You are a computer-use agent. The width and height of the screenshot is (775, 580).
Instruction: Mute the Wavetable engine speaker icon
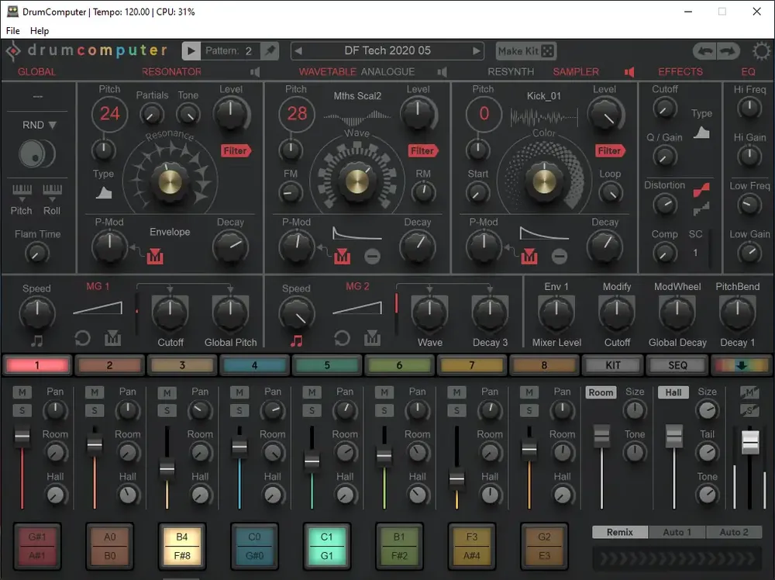(x=443, y=72)
